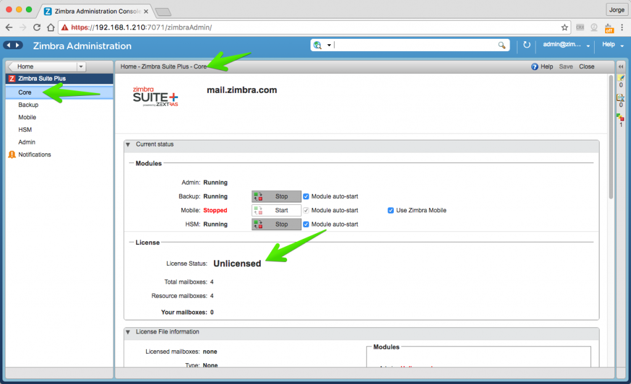Refresh the Zimbra console view
The image size is (631, 384).
coord(526,44)
